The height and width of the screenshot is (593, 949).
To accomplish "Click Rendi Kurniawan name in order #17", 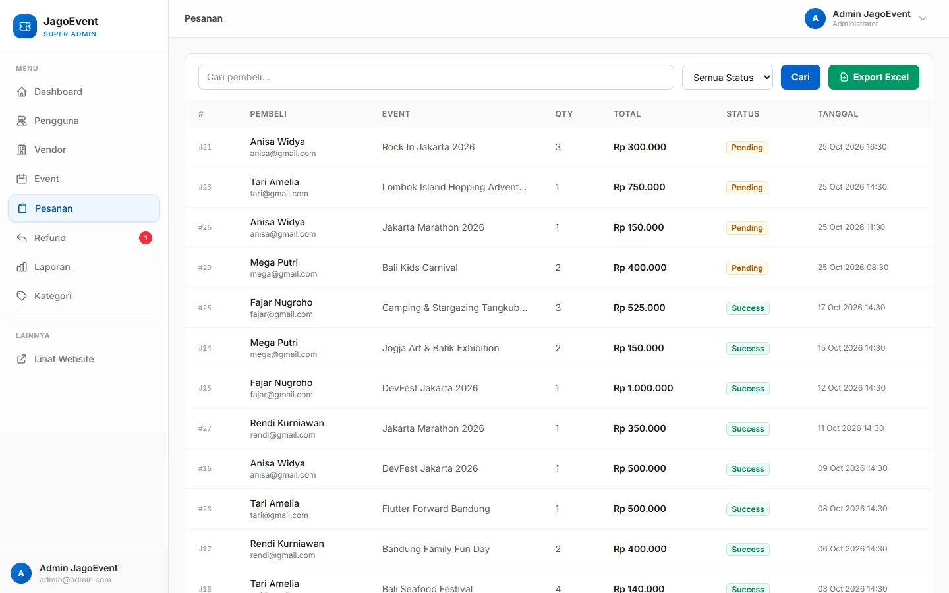I will (x=287, y=544).
